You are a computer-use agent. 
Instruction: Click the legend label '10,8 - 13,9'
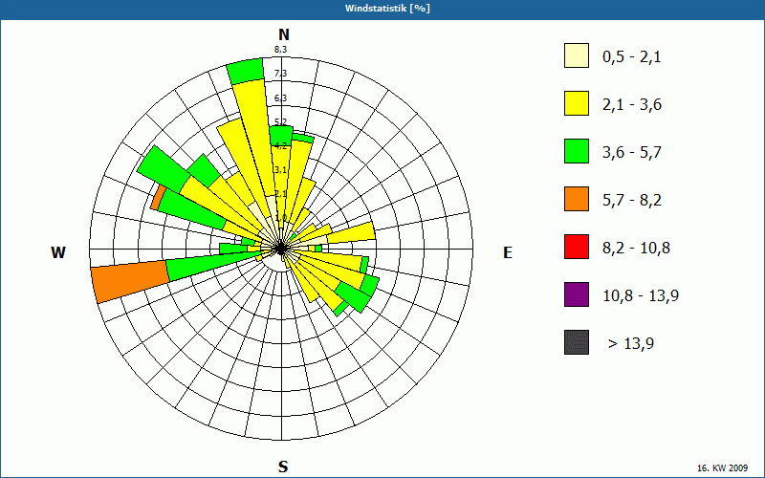pos(641,296)
